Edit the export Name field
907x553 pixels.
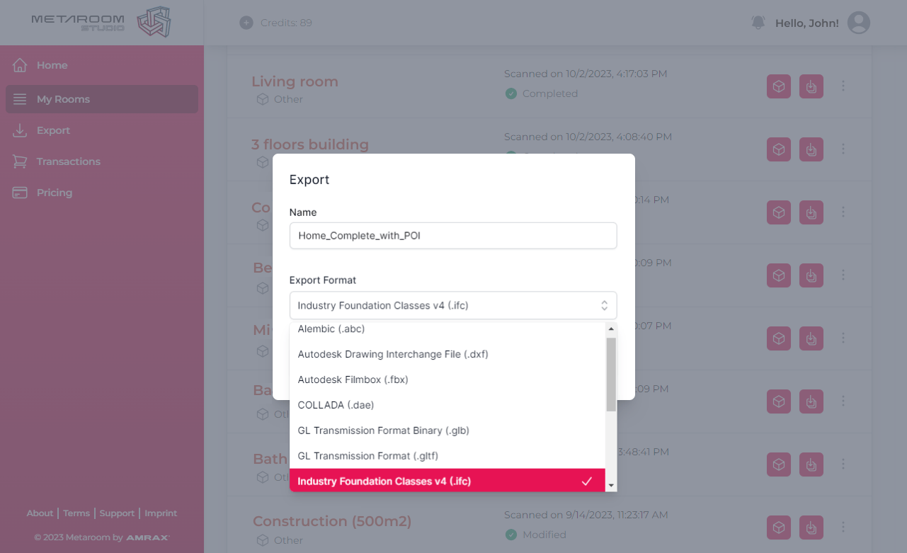point(452,235)
